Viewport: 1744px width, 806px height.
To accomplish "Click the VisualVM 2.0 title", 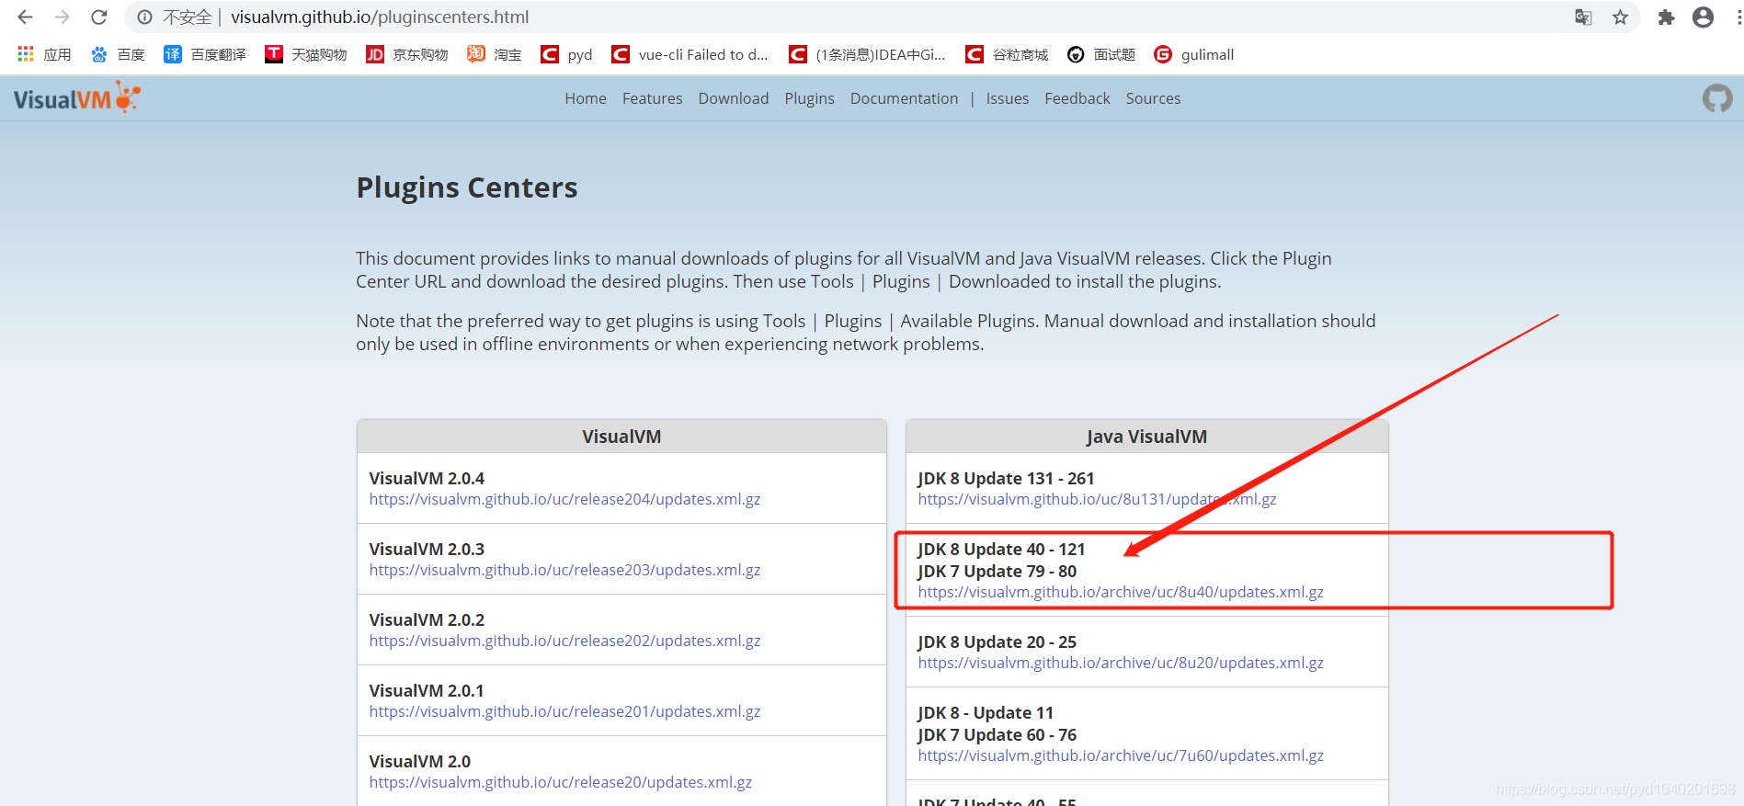I will pos(419,761).
